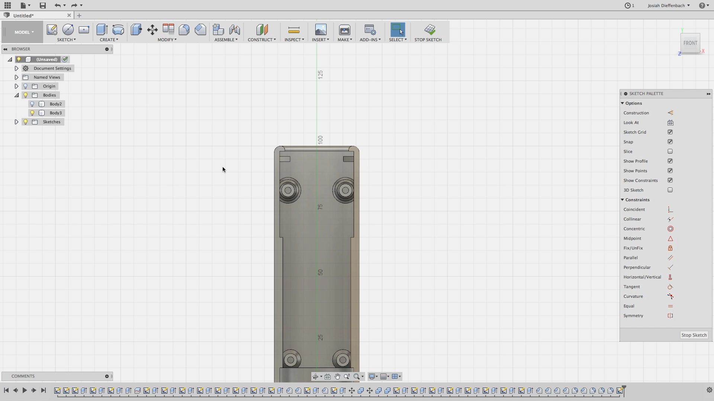Click the Fillet tool icon
The image size is (714, 401).
coord(184,30)
